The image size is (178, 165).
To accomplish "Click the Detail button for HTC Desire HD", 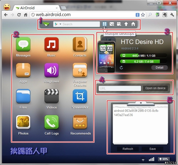I will click(159, 68).
